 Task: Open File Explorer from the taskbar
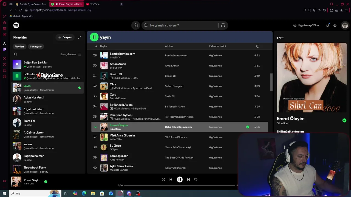(93, 193)
